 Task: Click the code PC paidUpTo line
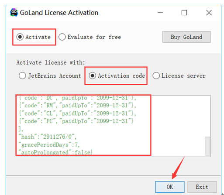[x=76, y=121]
